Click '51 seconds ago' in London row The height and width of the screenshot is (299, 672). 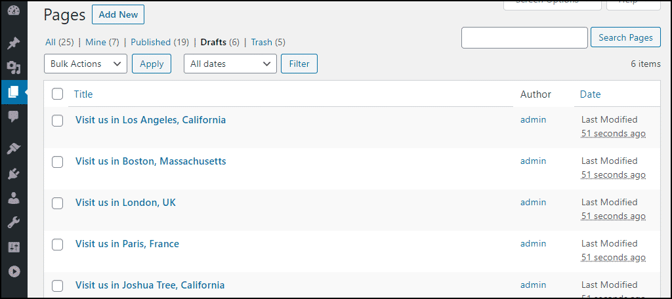[x=614, y=216]
